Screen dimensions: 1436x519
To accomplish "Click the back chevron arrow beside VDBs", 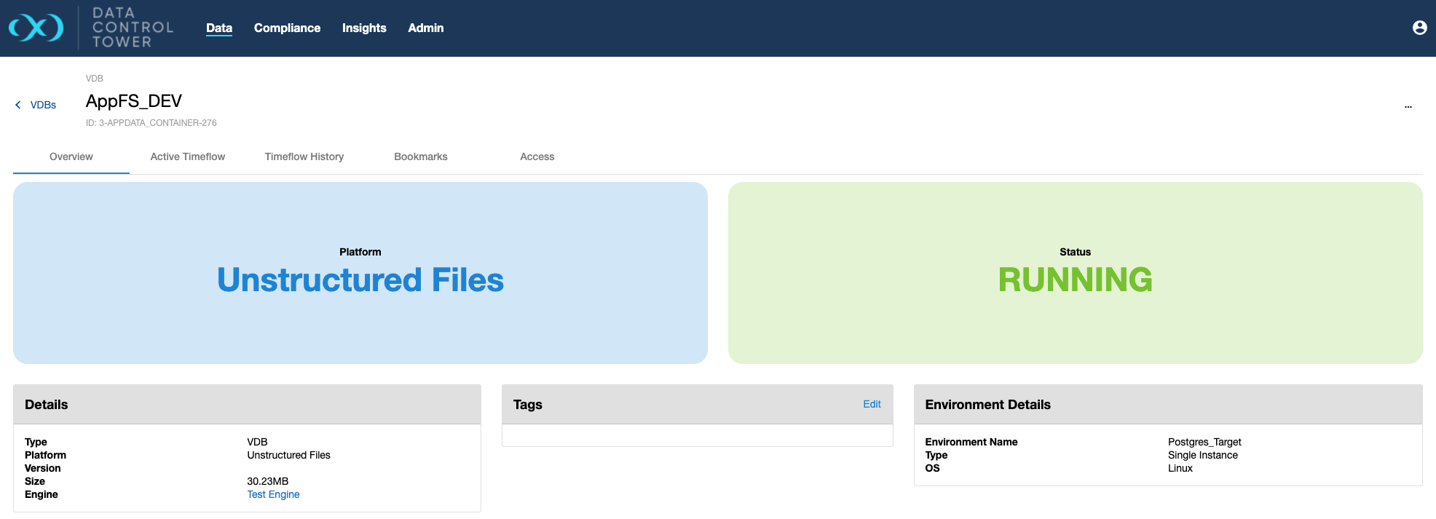I will 18,105.
